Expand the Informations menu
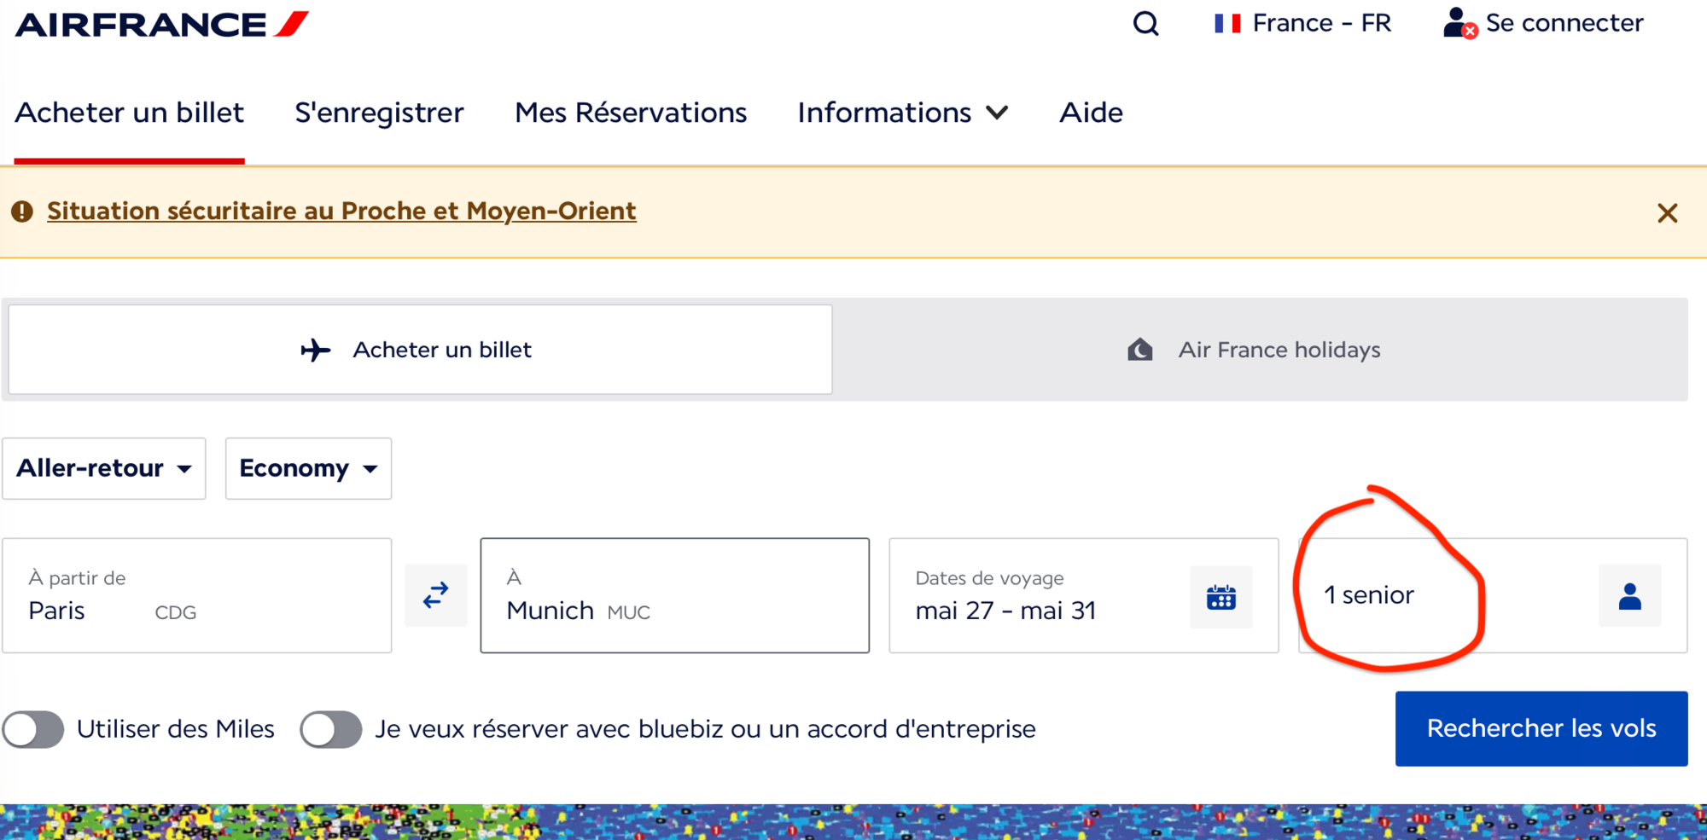 [x=903, y=113]
